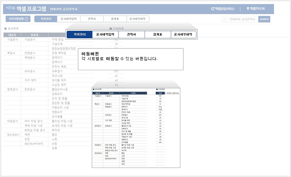Select the 가설비계 cell in the faded large table
This screenshot has height=177, width=291.
[57, 44]
